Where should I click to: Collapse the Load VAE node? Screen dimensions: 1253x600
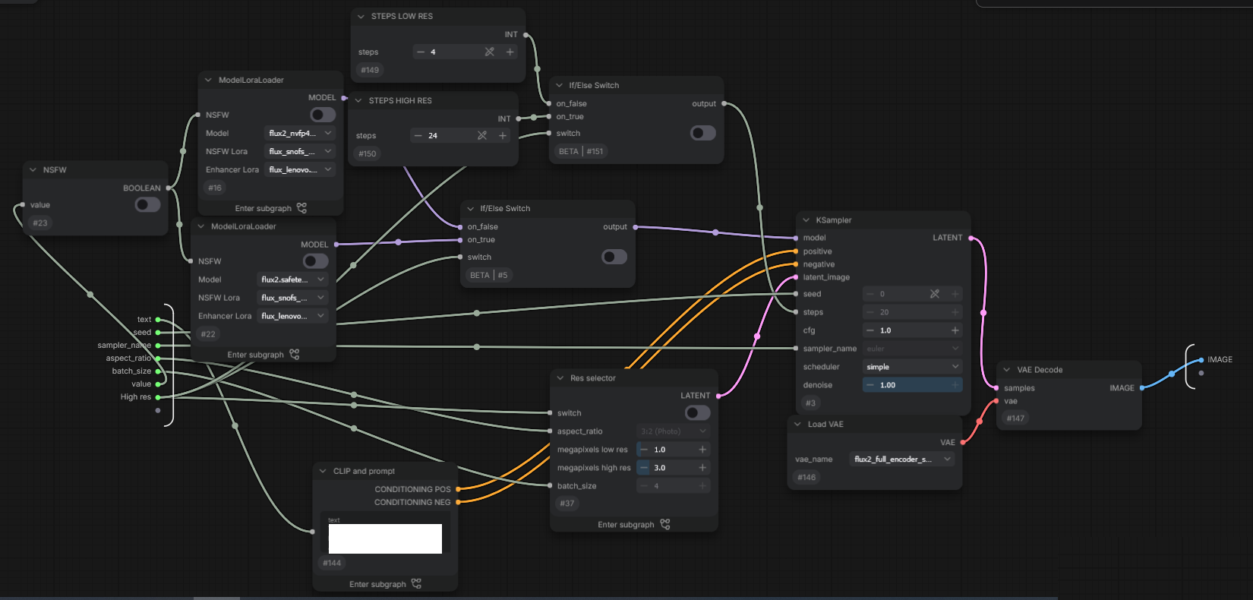[x=797, y=424]
